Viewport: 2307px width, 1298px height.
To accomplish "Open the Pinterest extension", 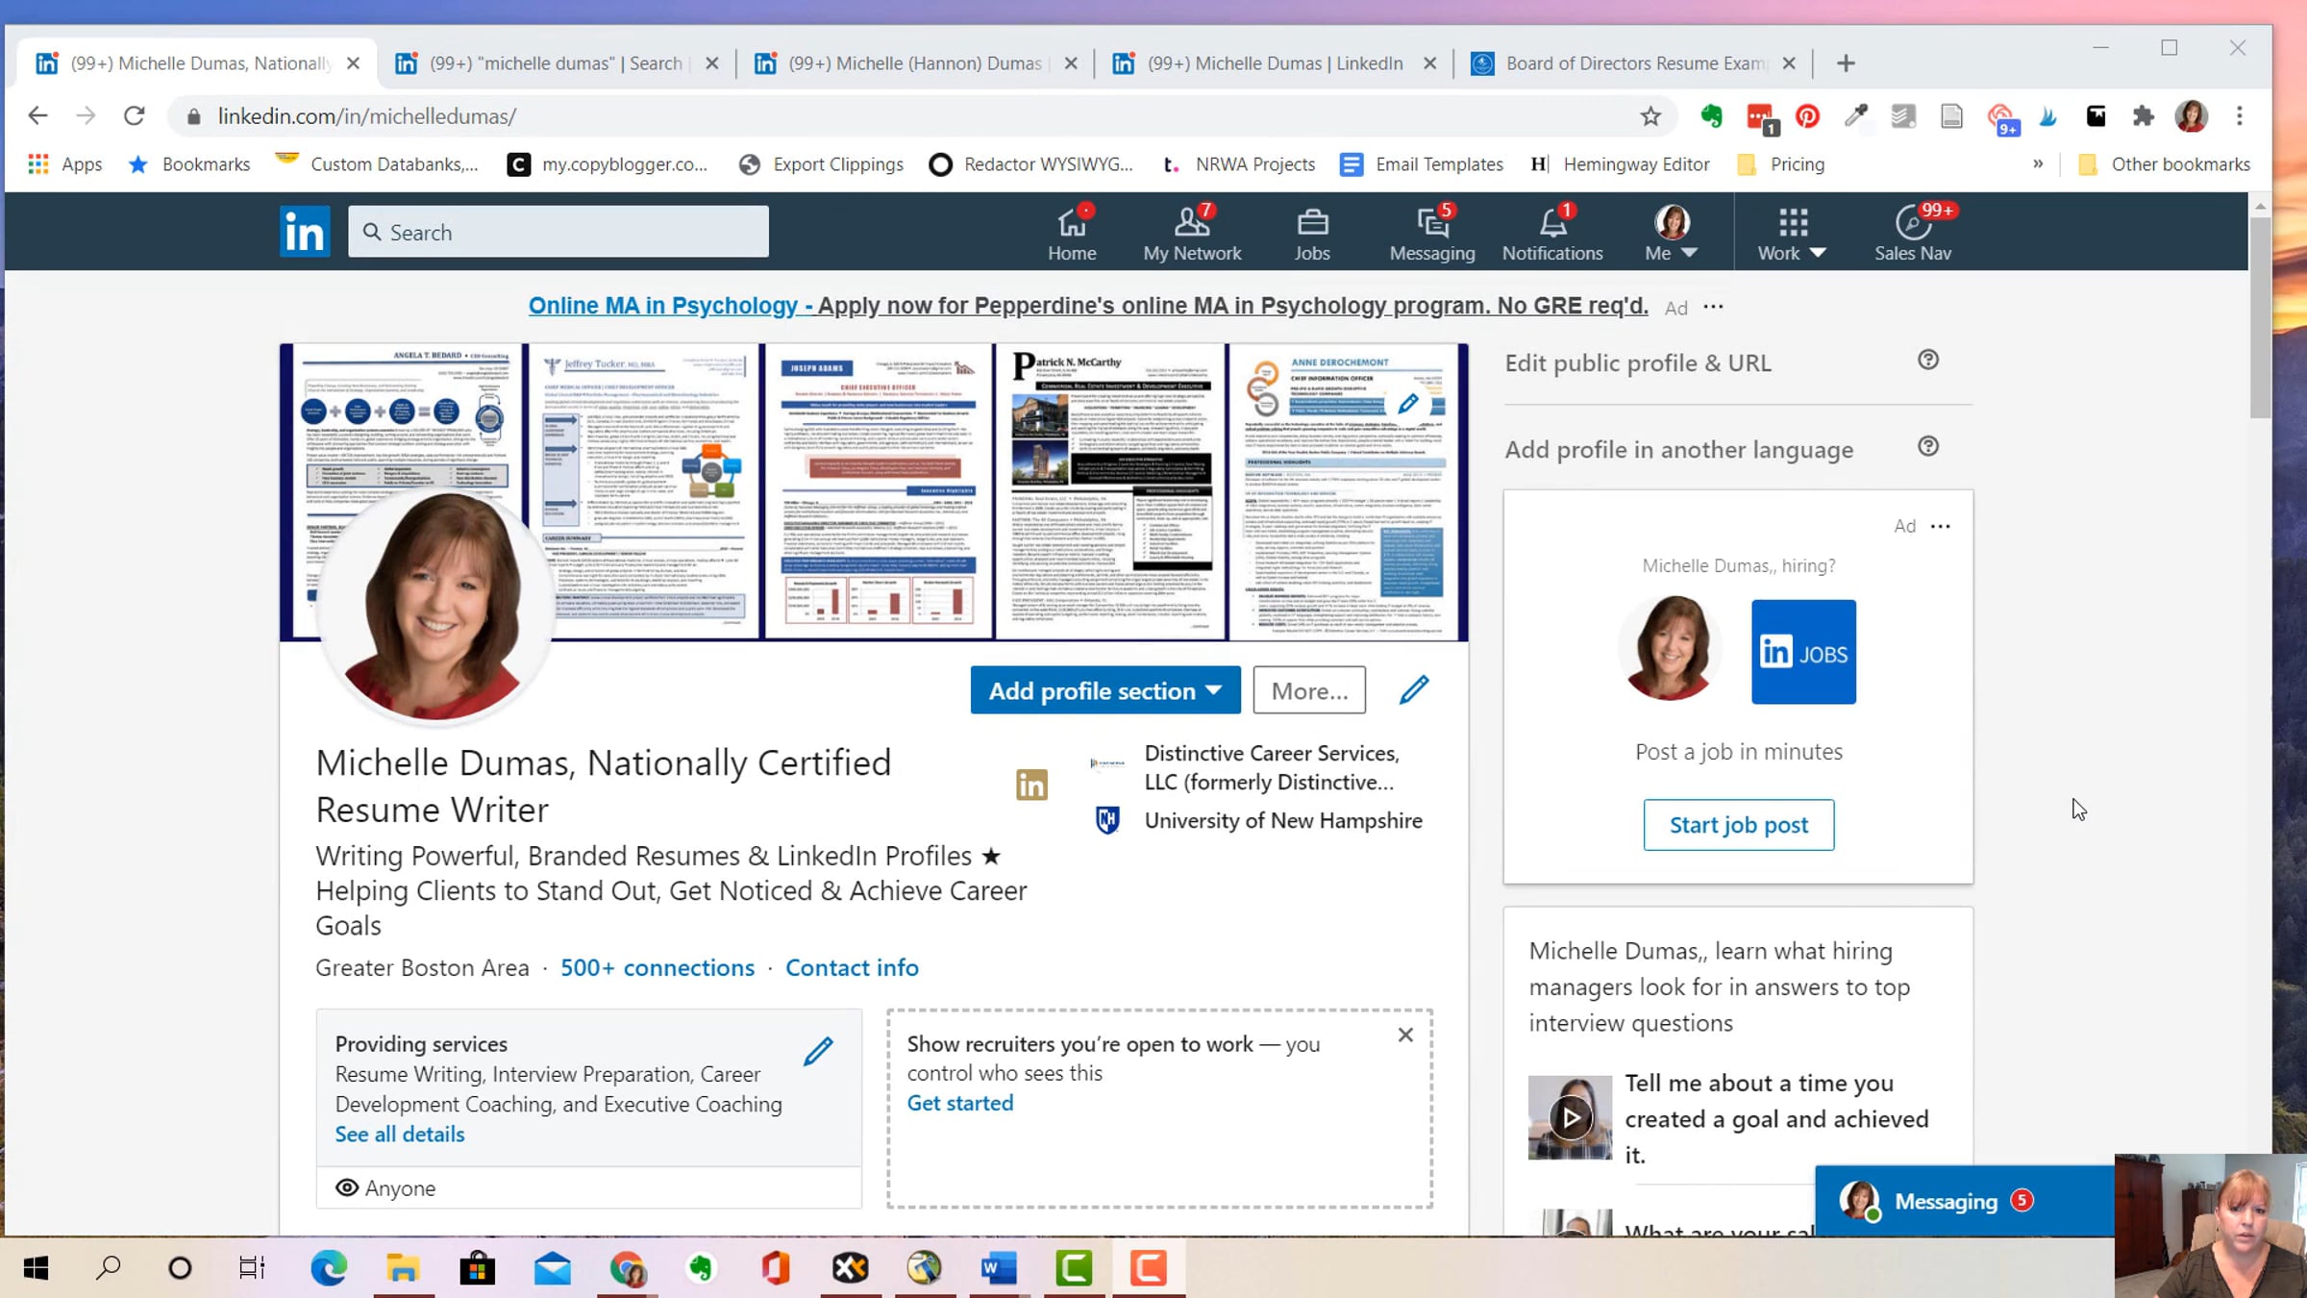I will [x=1807, y=116].
